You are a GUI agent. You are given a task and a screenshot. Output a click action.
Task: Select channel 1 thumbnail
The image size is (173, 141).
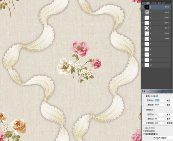(147, 13)
